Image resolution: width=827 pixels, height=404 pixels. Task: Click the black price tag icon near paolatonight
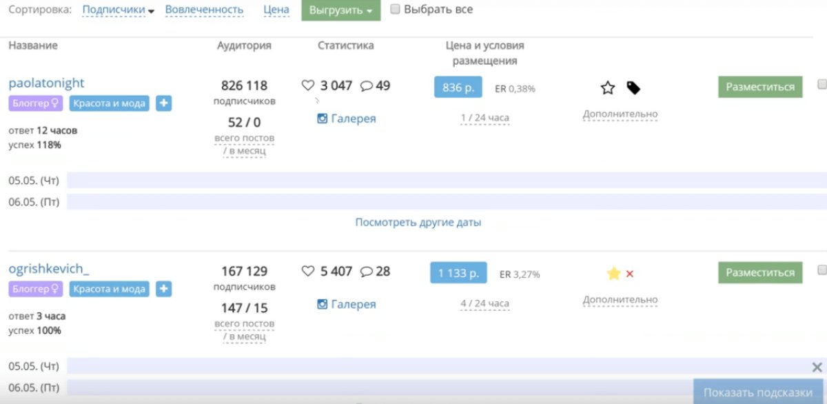(633, 88)
